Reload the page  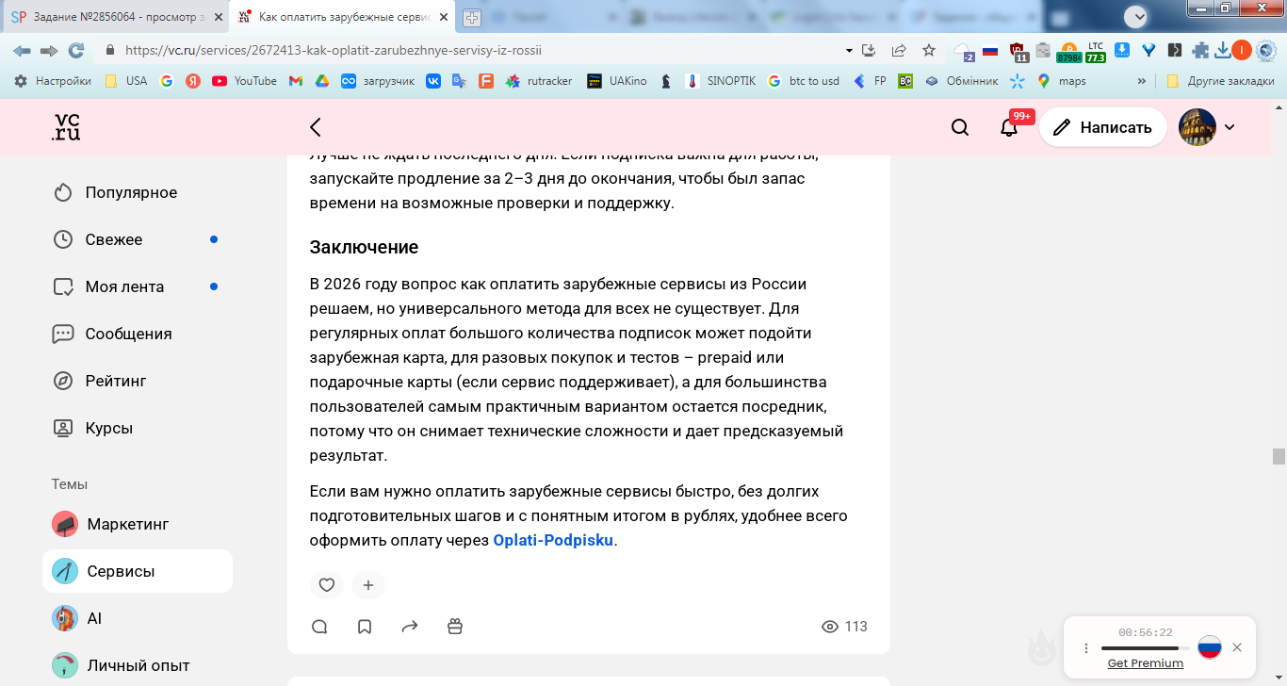(x=76, y=51)
